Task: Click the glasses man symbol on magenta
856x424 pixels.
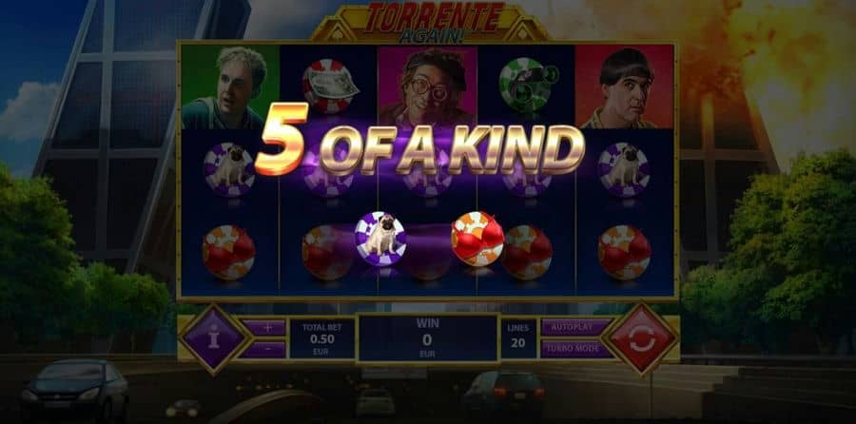Action: [x=427, y=87]
